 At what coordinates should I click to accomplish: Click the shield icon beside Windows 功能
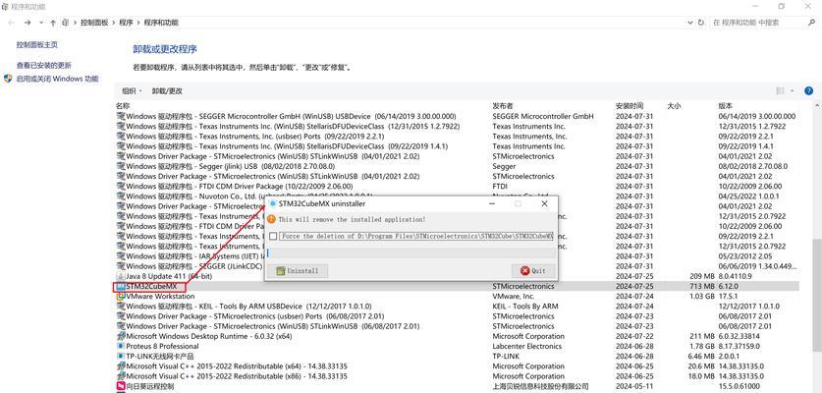[8, 79]
